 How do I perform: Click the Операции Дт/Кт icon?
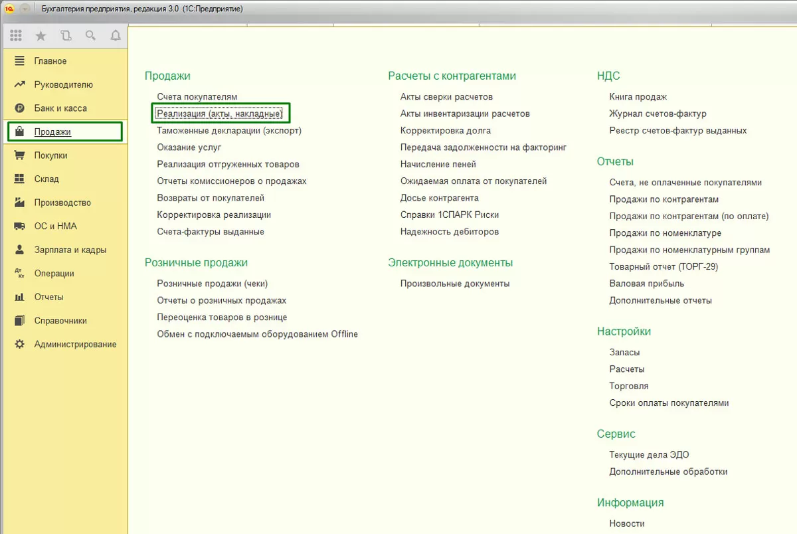point(20,273)
